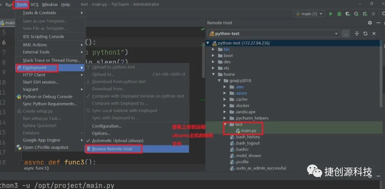Expand the boot folder
Image resolution: width=385 pixels, height=189 pixels.
(214, 55)
